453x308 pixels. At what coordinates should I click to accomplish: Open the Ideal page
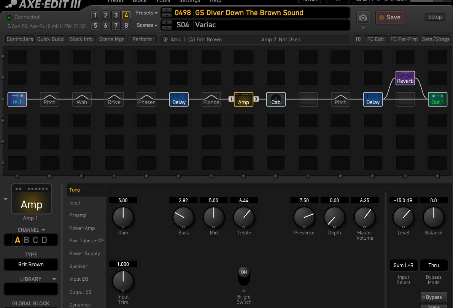click(x=75, y=203)
